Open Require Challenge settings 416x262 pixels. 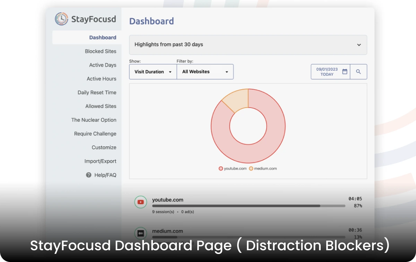95,134
